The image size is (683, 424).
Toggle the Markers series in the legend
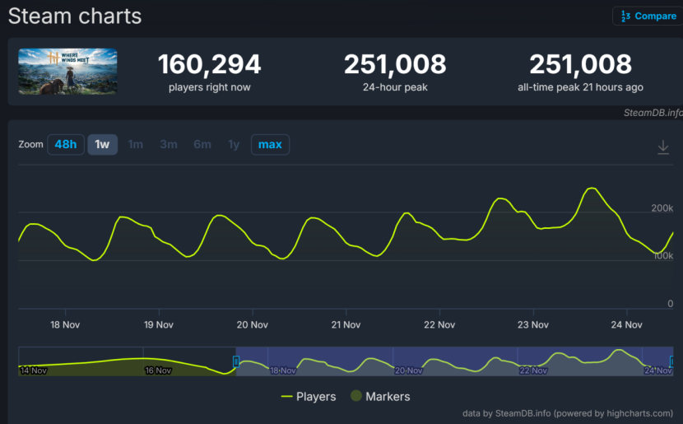379,397
